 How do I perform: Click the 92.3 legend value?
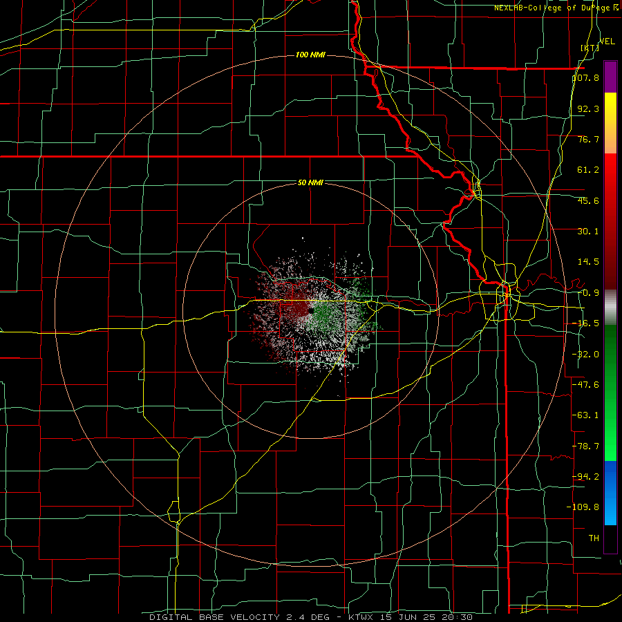pos(588,109)
